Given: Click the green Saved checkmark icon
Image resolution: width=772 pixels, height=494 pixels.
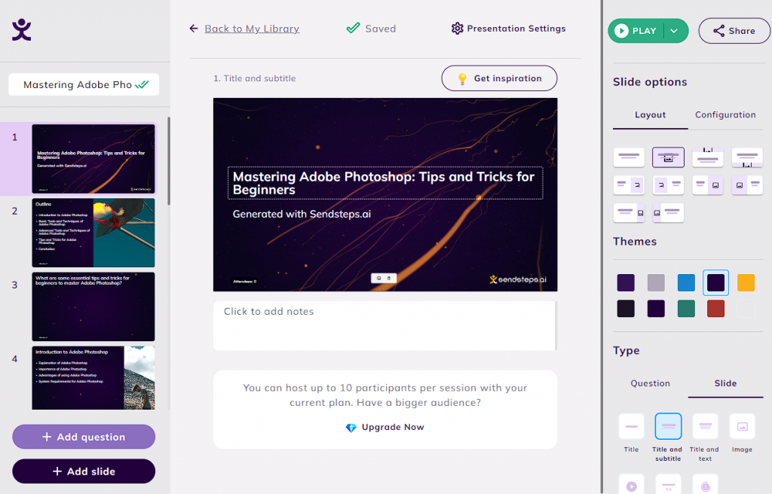Looking at the screenshot, I should [353, 28].
